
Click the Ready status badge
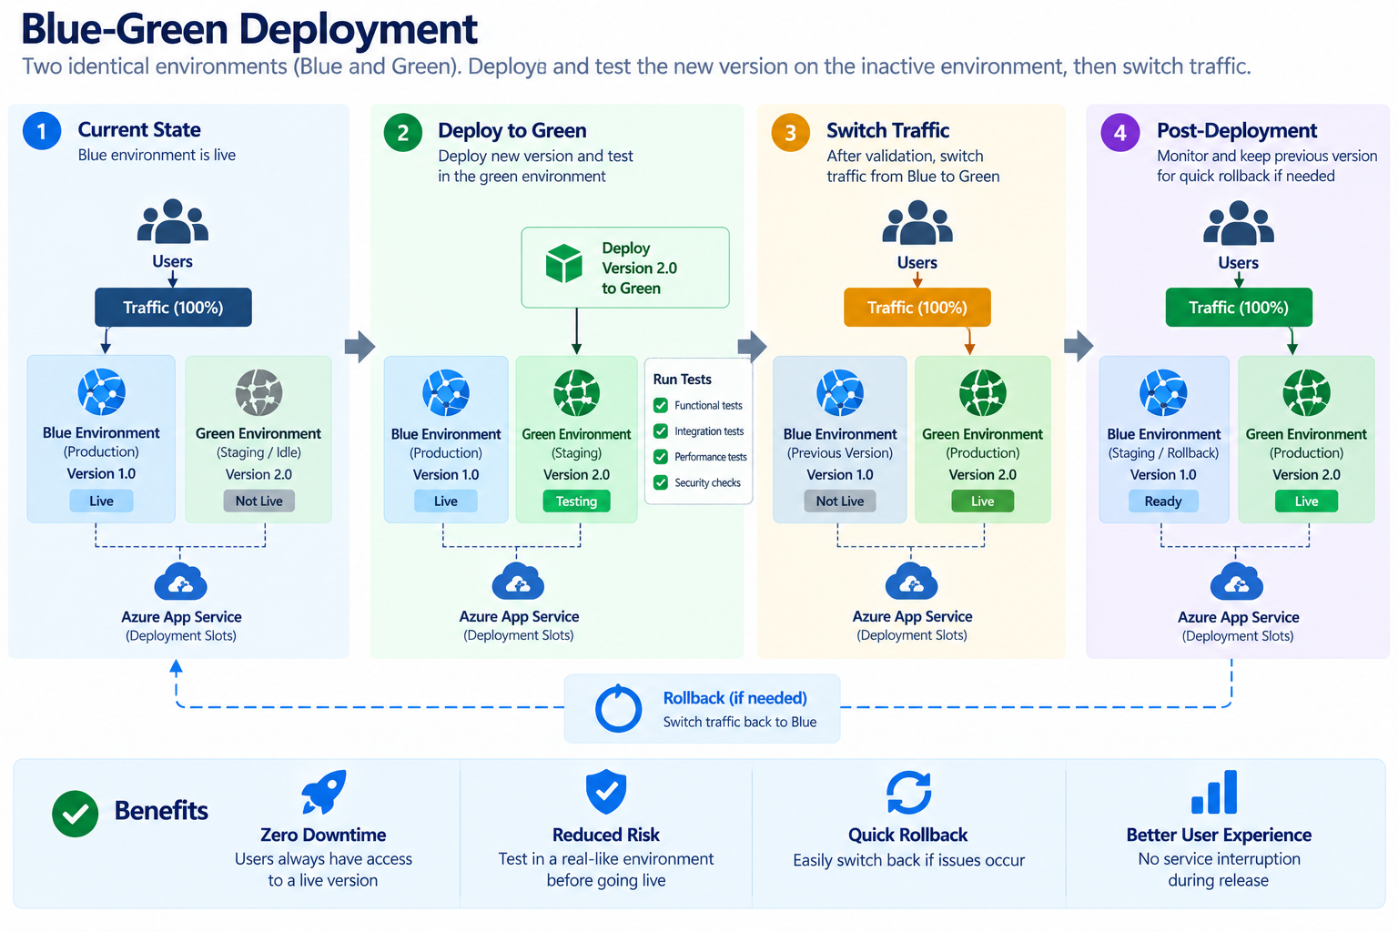pos(1163,501)
